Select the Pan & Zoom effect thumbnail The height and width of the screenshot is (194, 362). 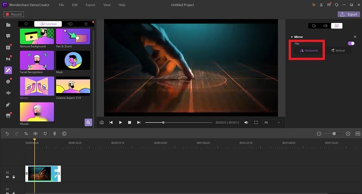point(73,36)
